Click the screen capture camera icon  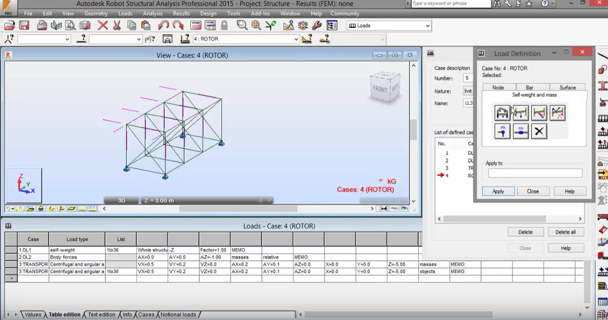pos(85,26)
